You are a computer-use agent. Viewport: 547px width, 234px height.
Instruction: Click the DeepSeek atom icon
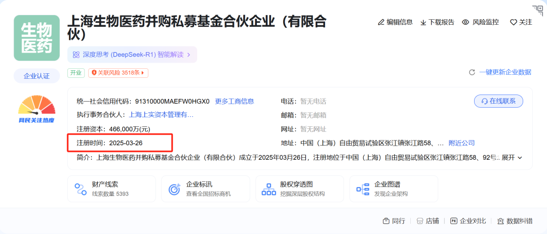point(76,55)
